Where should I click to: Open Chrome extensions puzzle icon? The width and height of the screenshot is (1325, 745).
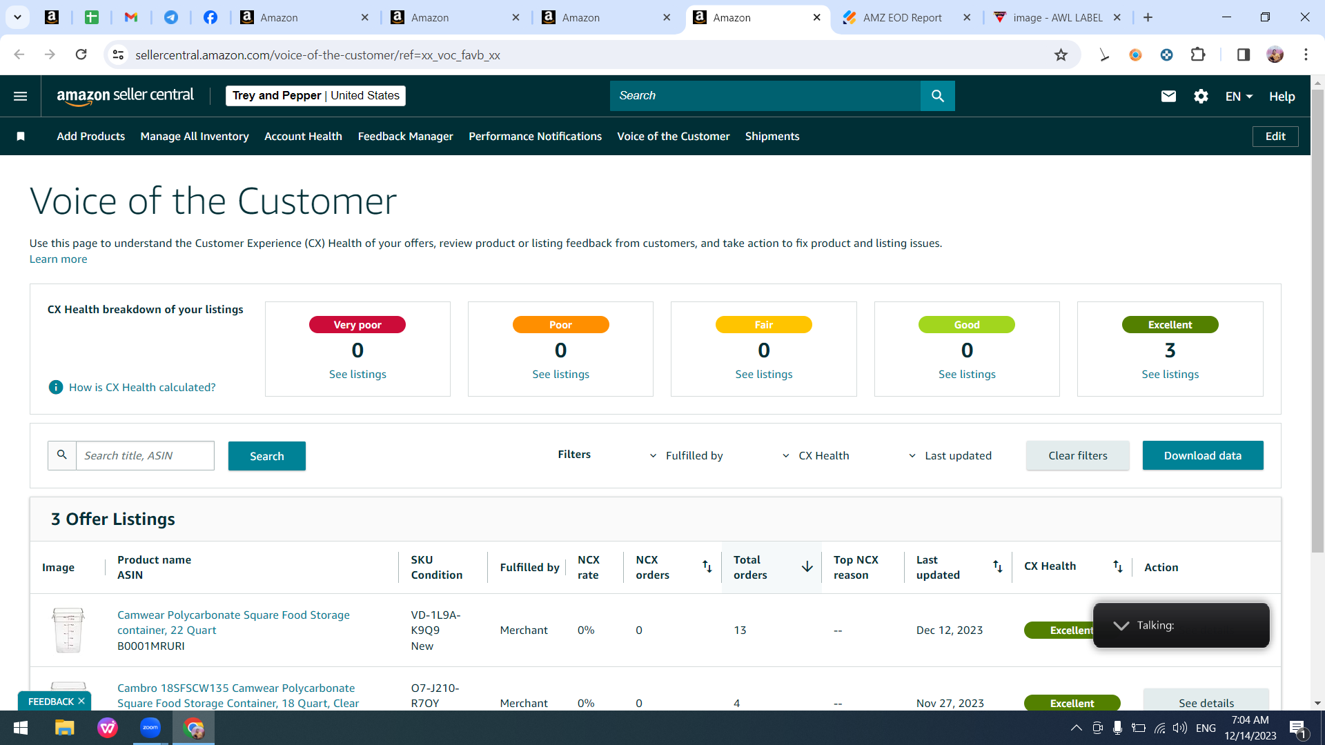[x=1198, y=54]
